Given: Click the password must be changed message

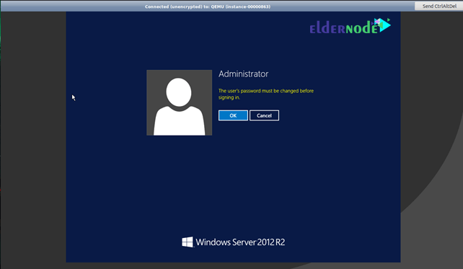Looking at the screenshot, I should click(265, 94).
